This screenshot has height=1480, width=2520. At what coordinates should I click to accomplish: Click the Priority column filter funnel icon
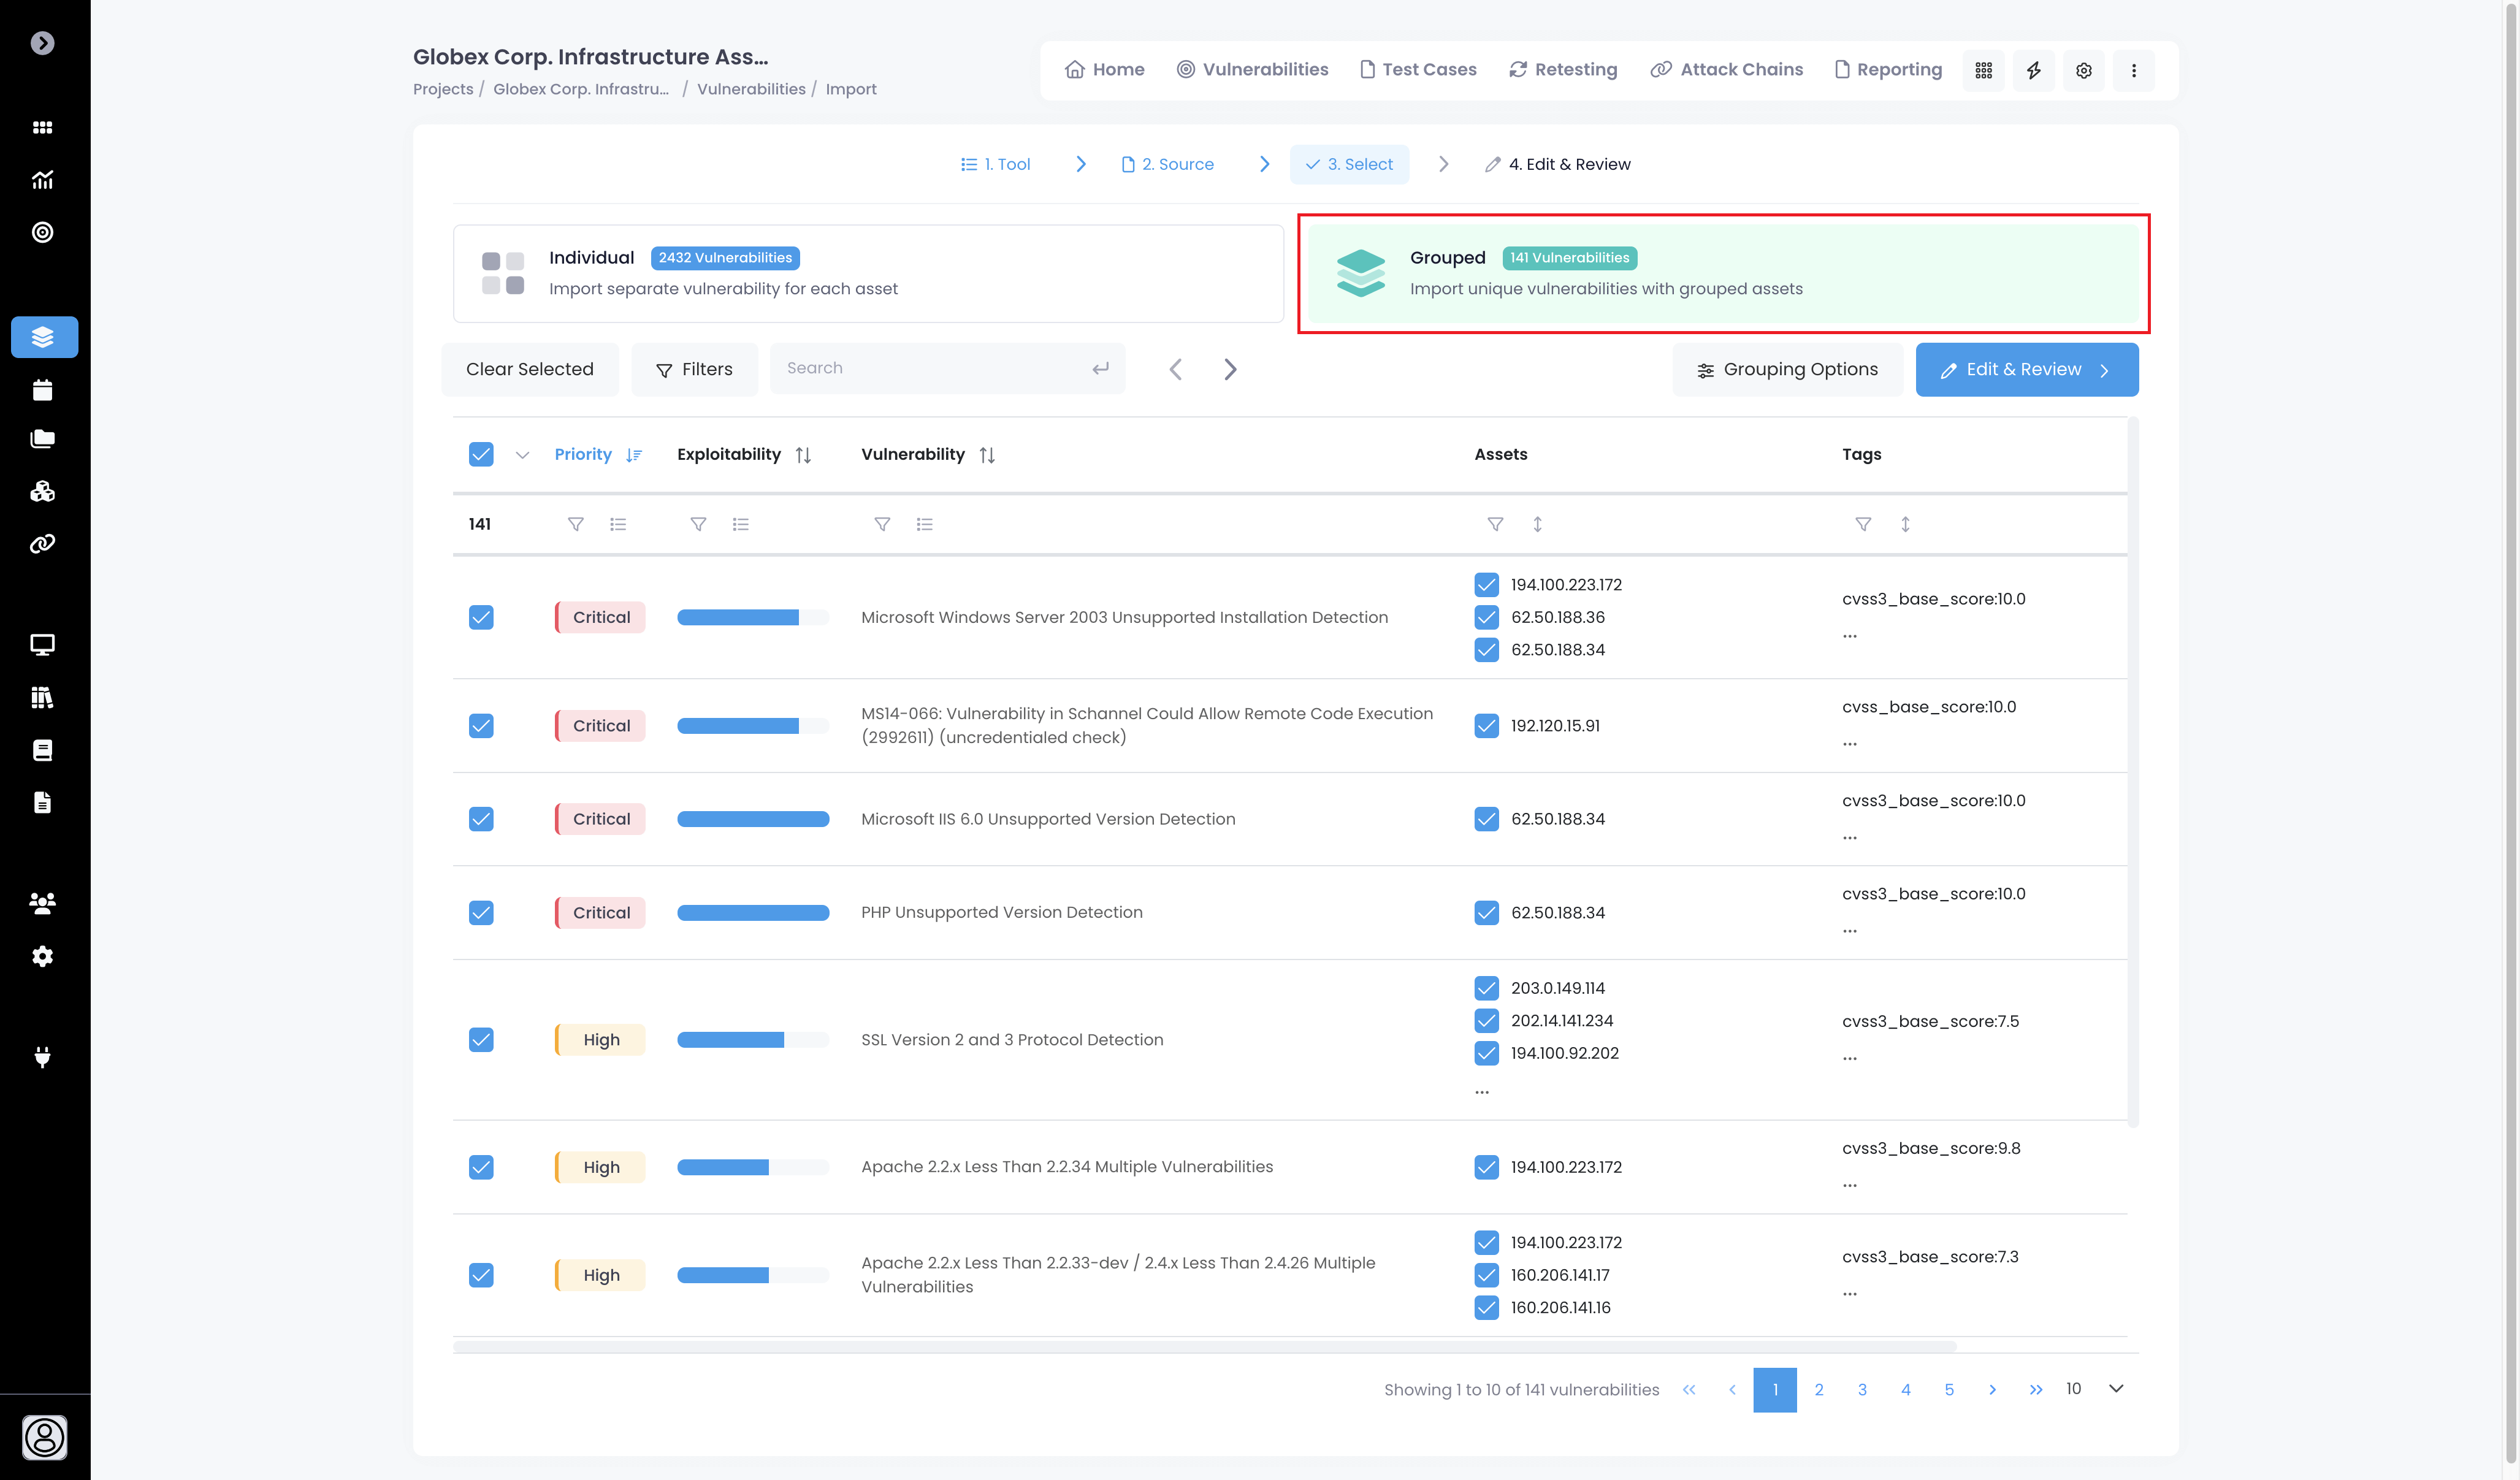coord(575,524)
